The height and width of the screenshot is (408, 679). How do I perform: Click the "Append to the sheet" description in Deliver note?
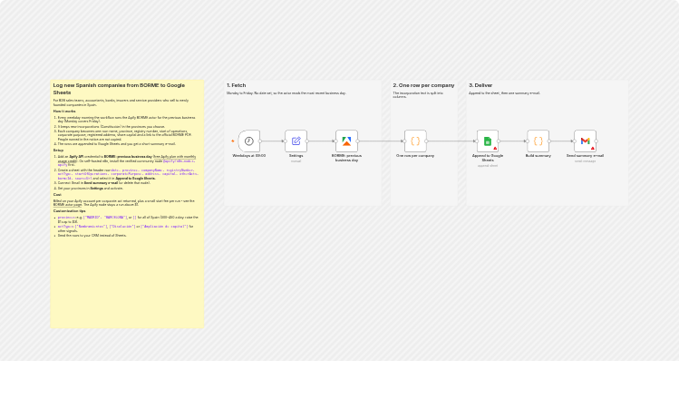(x=504, y=93)
